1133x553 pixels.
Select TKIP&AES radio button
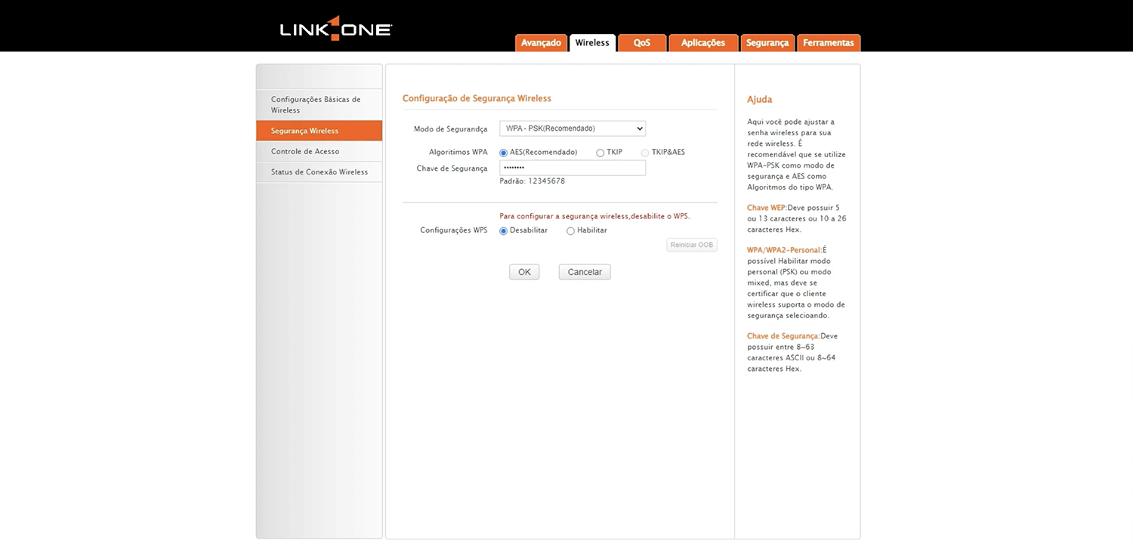click(645, 153)
